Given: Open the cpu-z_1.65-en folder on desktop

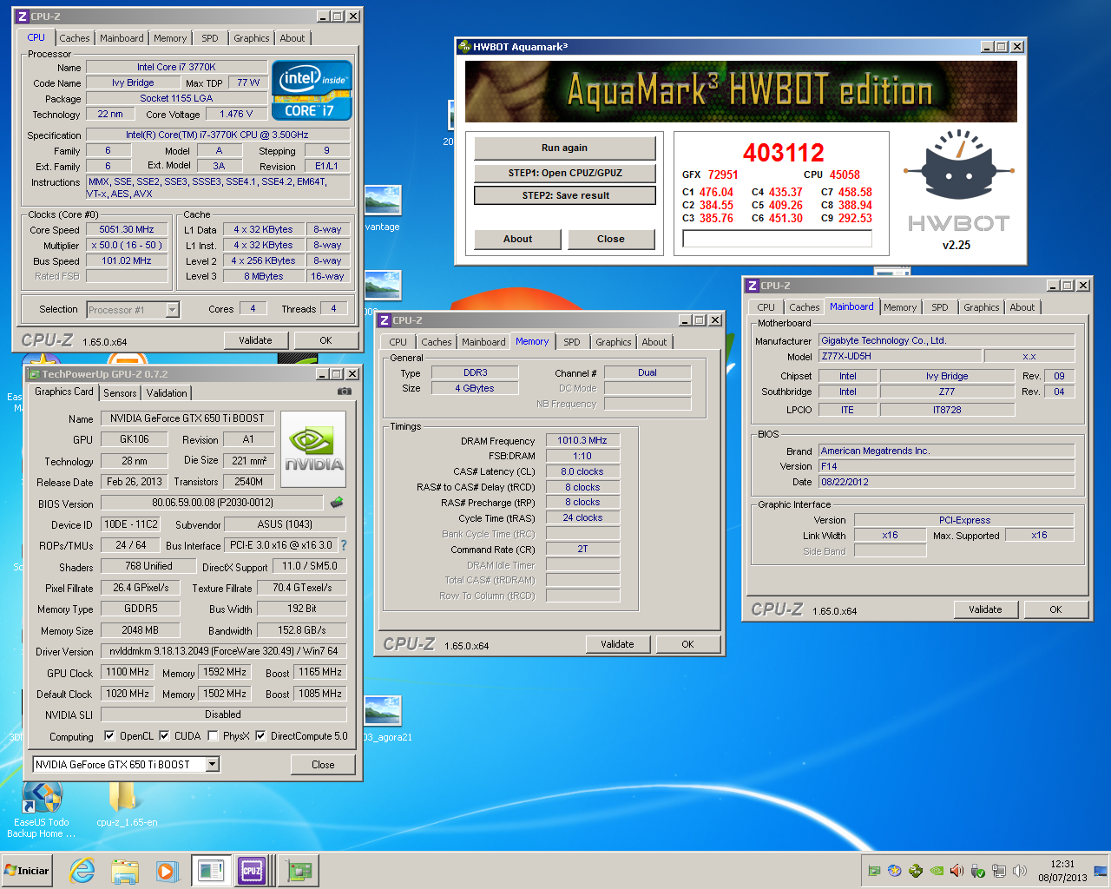Looking at the screenshot, I should pos(127,806).
